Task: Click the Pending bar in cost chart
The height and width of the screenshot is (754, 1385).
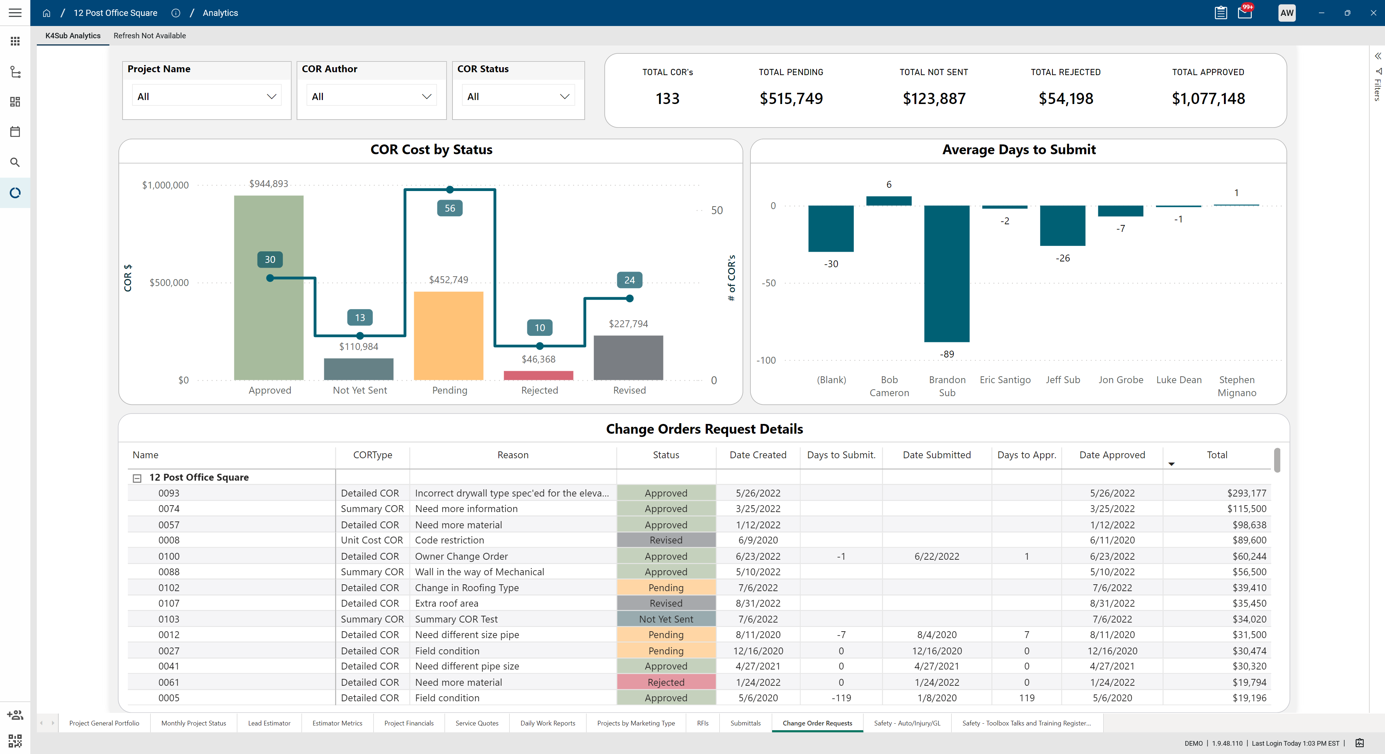Action: coord(449,335)
